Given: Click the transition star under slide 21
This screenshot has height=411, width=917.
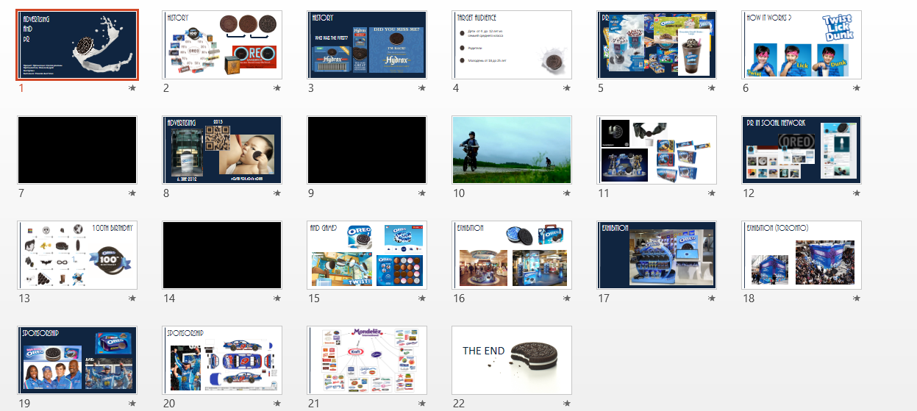Looking at the screenshot, I should pyautogui.click(x=422, y=404).
